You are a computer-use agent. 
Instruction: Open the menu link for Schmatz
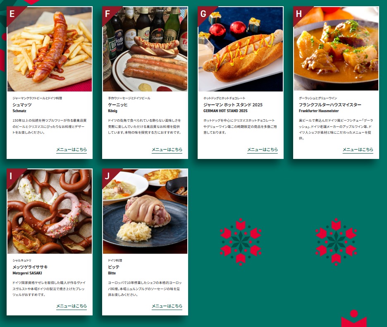(x=72, y=150)
